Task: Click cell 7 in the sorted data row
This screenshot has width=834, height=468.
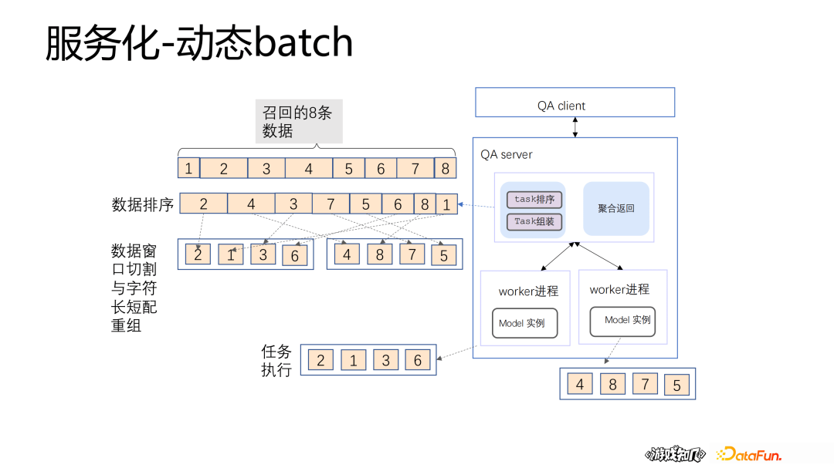Action: [331, 204]
